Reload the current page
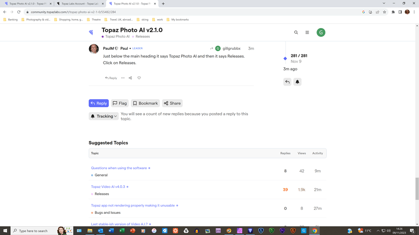This screenshot has width=419, height=235. pos(19,12)
